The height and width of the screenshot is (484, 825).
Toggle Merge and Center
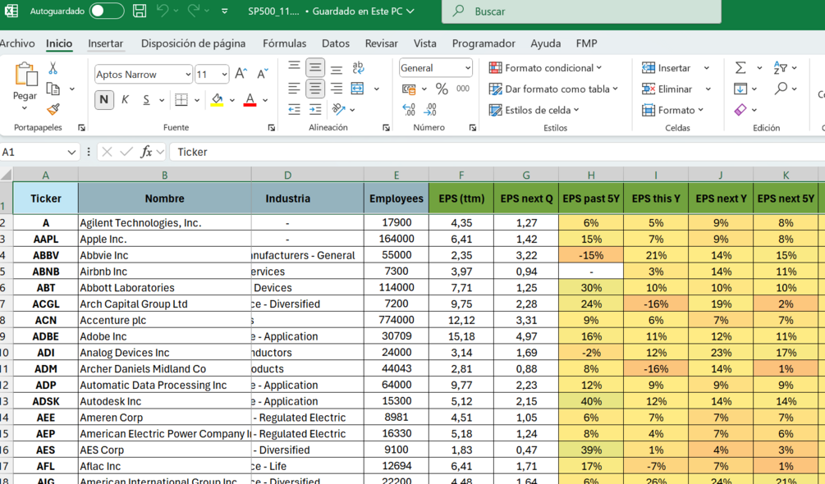click(x=358, y=89)
